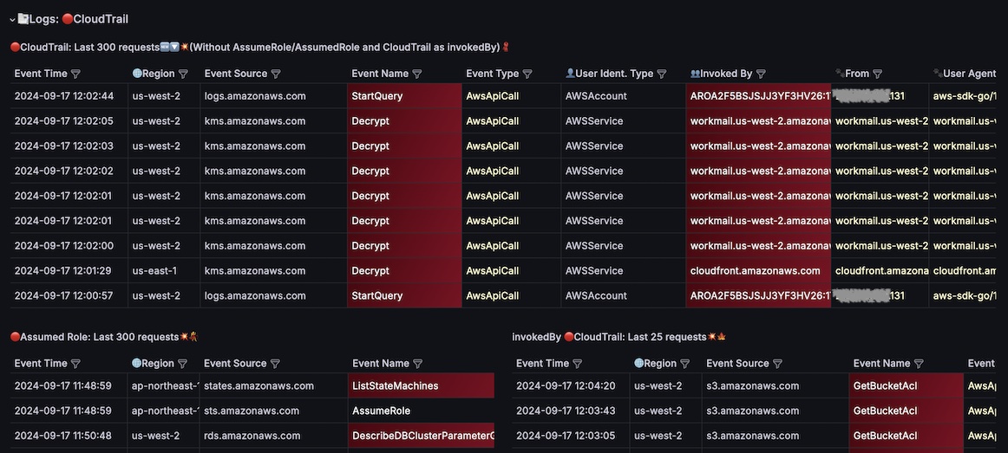Open the From column filter
Viewport: 1008px width, 453px height.
click(877, 74)
